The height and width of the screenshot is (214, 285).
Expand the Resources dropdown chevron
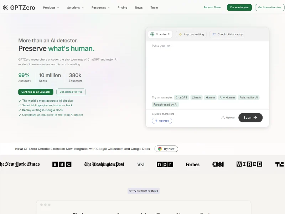pos(109,7)
